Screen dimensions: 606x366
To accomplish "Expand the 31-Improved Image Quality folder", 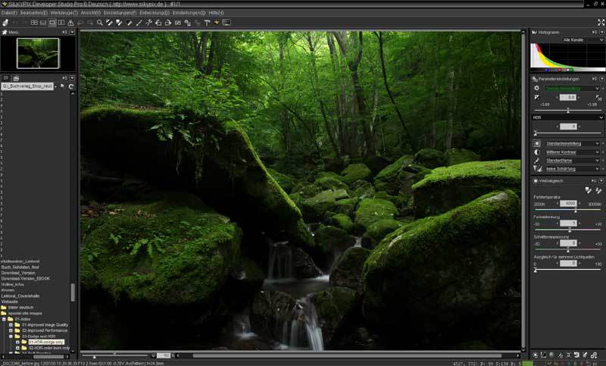I will pyautogui.click(x=11, y=325).
